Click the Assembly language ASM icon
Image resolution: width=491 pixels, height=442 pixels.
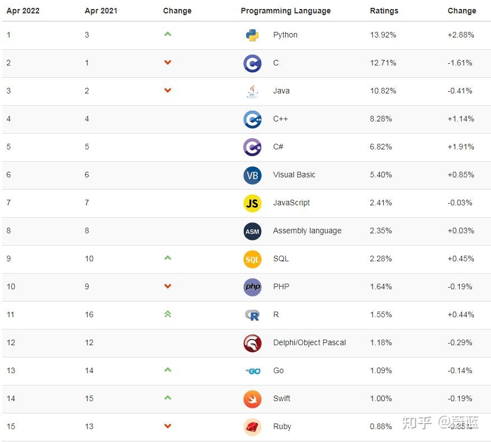[252, 231]
